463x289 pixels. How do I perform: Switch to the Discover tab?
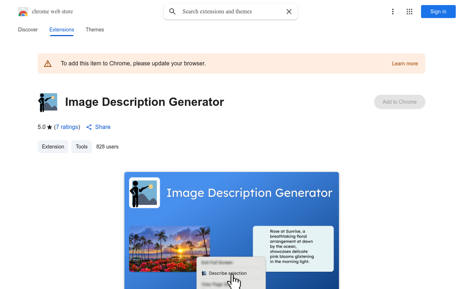point(28,30)
